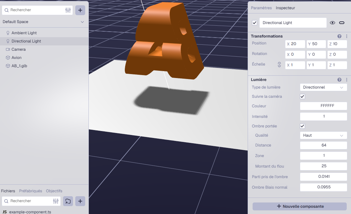The image size is (351, 214).
Task: Click Échelle Z field
Action: point(337,65)
